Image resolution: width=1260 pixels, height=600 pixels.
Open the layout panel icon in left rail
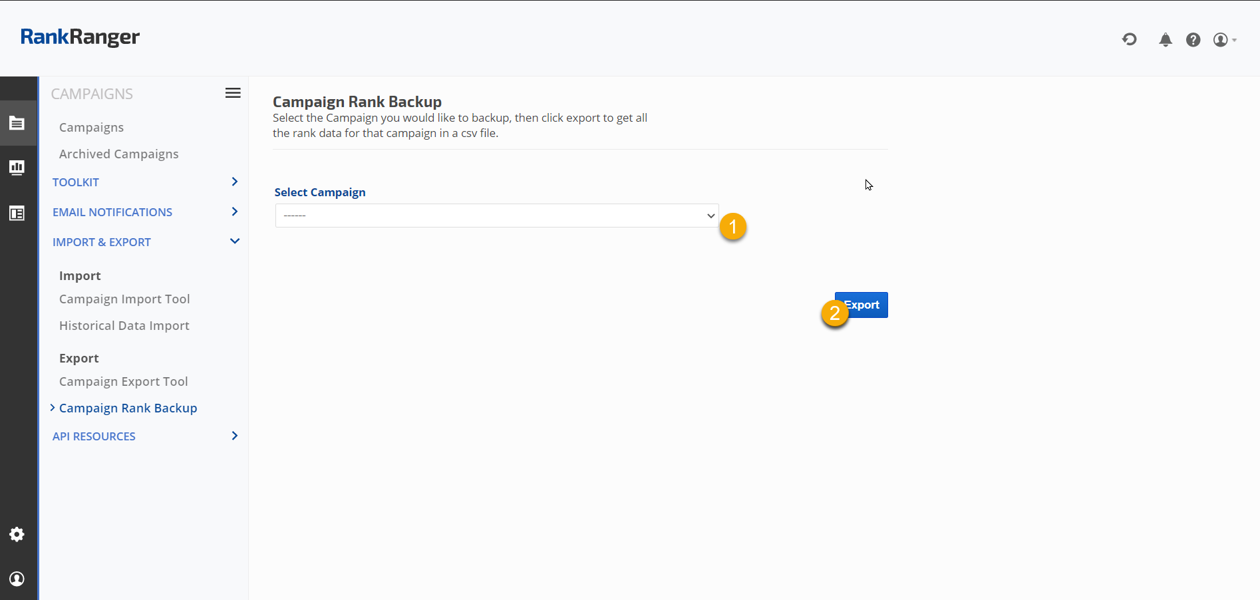click(x=17, y=214)
